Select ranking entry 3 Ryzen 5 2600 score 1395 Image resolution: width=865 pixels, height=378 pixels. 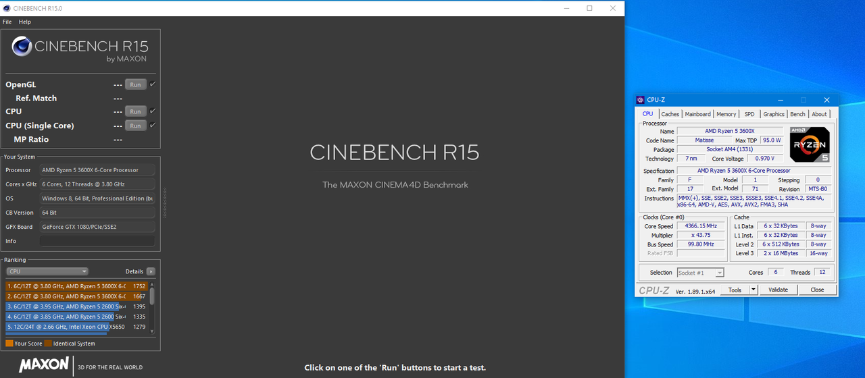coord(76,306)
